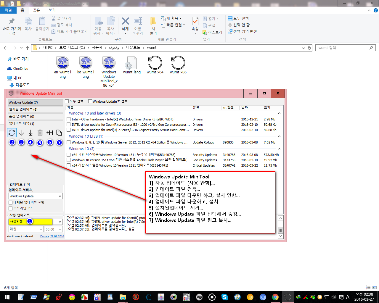
Task: Check the Intel Watchdog Timer Driver update
Action: tap(69, 119)
